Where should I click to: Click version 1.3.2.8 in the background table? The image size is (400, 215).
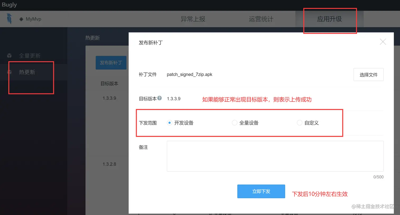coord(109,164)
